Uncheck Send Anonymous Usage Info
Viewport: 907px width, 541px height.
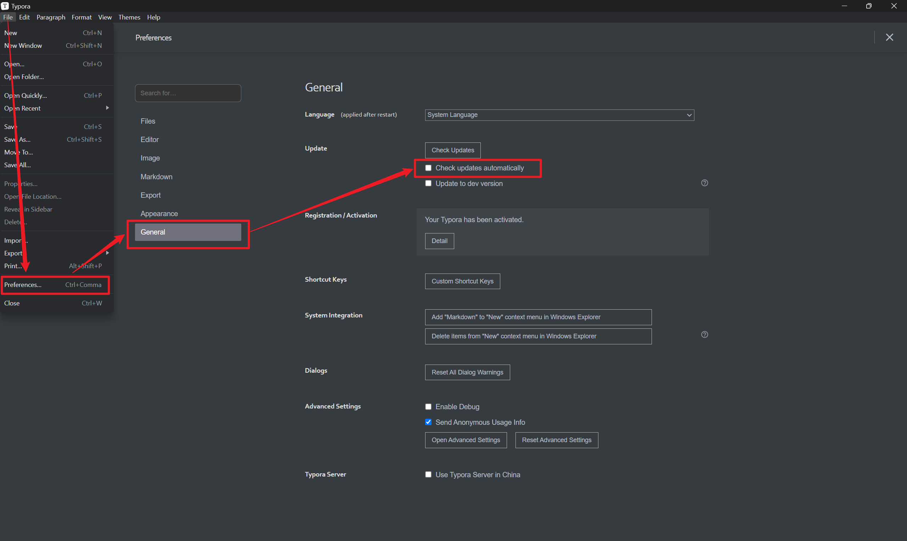(x=428, y=422)
